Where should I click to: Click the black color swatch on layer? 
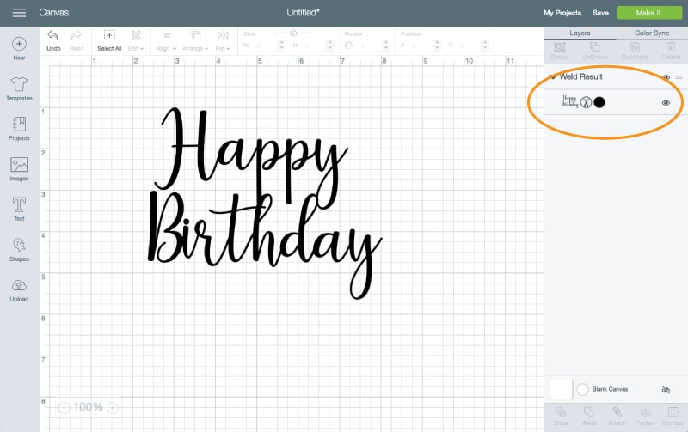[x=599, y=102]
